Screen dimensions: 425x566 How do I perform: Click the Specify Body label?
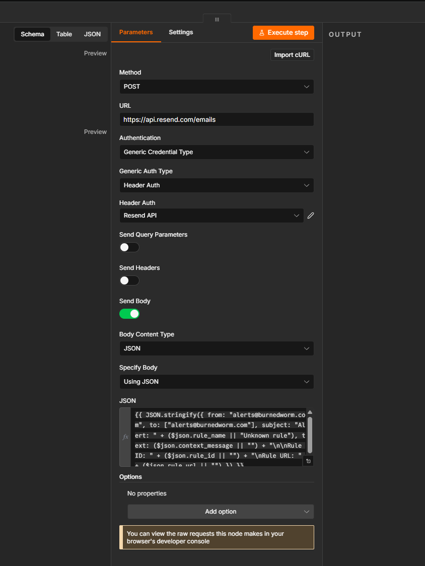[x=138, y=368]
